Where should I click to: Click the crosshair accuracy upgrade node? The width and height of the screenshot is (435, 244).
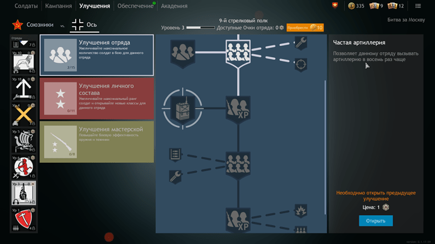point(301,65)
